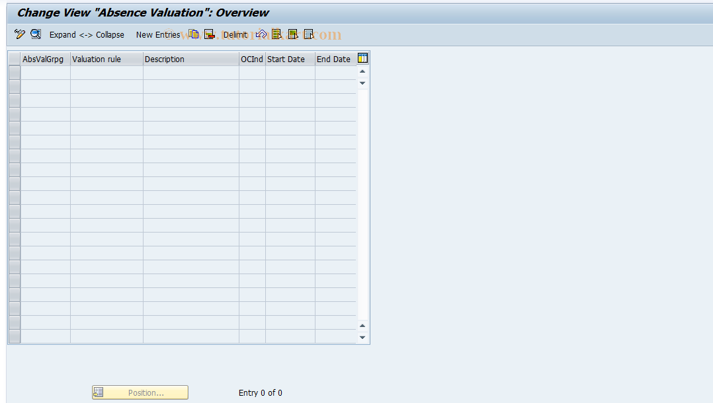
Task: Click the select-all corner cell of table
Action: pyautogui.click(x=15, y=59)
